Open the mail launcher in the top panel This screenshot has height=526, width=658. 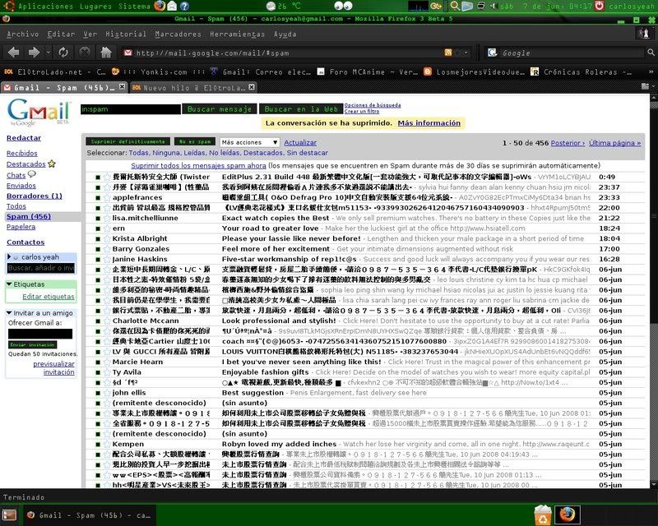pyautogui.click(x=172, y=6)
